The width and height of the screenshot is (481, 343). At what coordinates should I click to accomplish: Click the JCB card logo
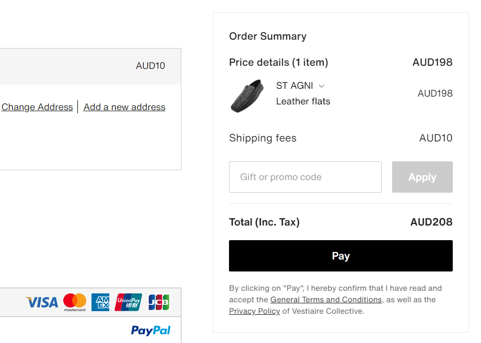[x=158, y=302]
